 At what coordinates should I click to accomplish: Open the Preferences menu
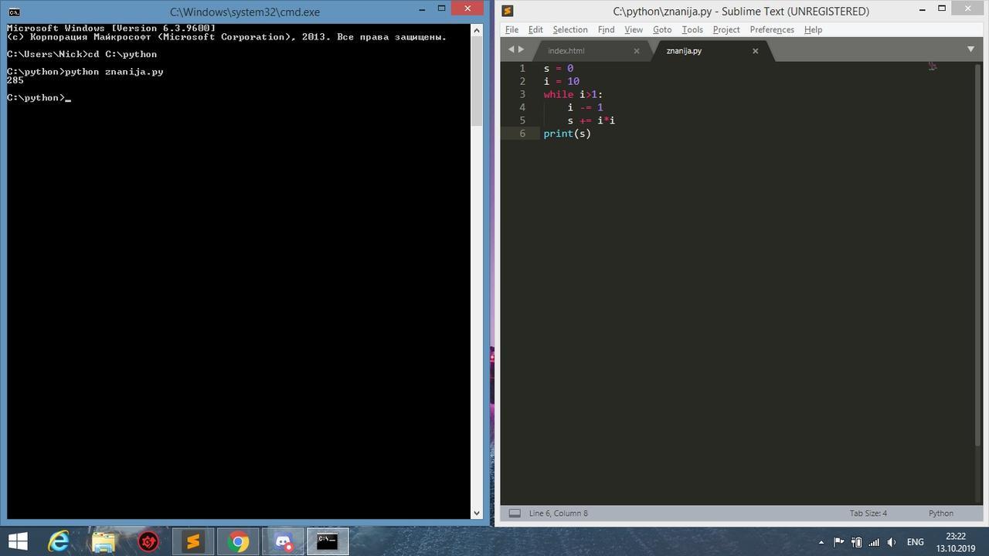pyautogui.click(x=772, y=29)
